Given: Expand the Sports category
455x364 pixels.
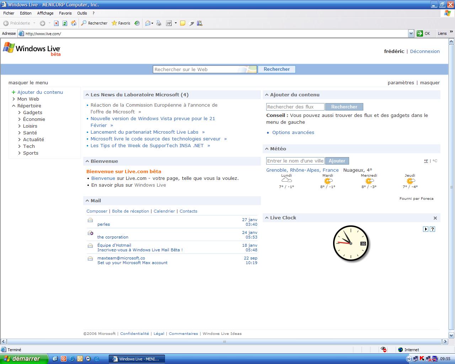Looking at the screenshot, I should pos(20,153).
